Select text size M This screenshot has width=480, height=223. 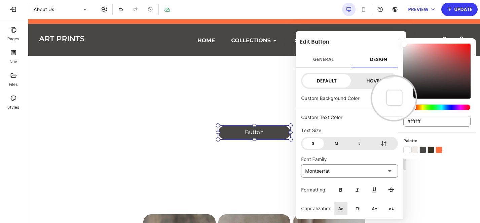[x=336, y=144]
